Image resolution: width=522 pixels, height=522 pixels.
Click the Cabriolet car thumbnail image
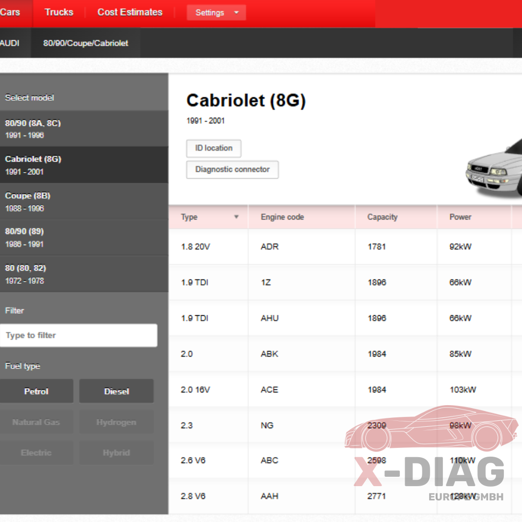point(494,168)
